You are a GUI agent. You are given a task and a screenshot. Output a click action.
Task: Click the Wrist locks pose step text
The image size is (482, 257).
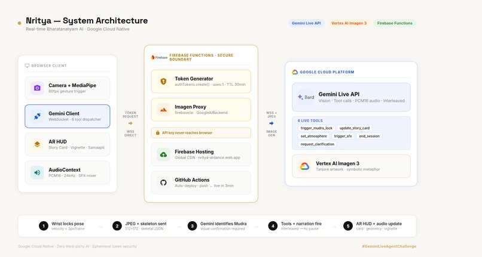tap(68, 224)
